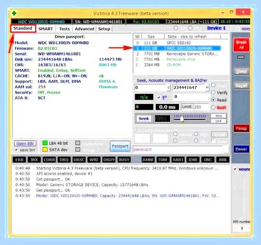Click the n/a temperature display
The height and width of the screenshot is (245, 261).
pyautogui.click(x=144, y=97)
